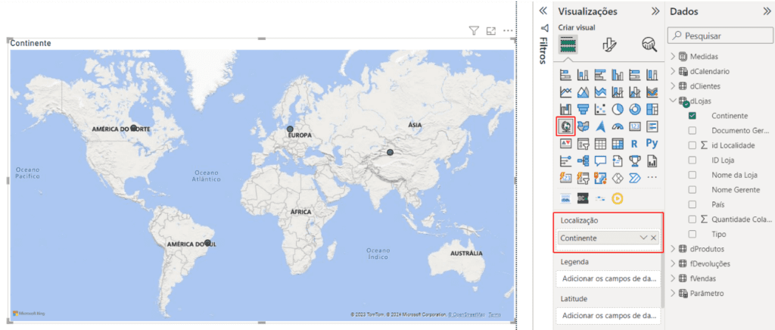The height and width of the screenshot is (330, 775).
Task: Open the Terms link on map
Action: click(x=495, y=314)
